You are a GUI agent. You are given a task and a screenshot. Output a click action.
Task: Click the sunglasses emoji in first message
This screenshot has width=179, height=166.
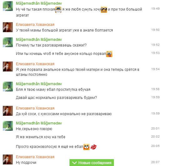click(x=104, y=10)
